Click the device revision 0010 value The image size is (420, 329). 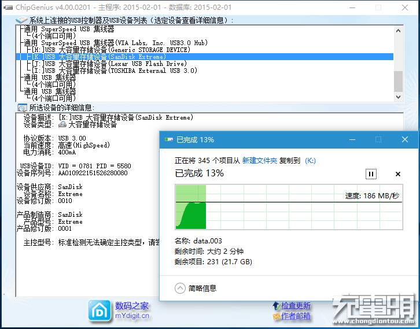pos(65,201)
